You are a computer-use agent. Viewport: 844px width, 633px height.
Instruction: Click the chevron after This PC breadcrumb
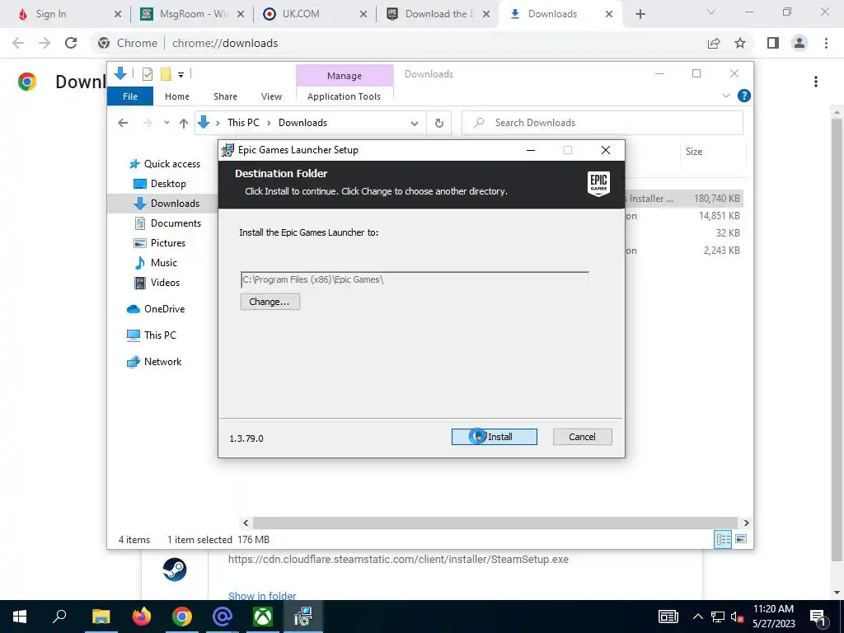coord(270,124)
